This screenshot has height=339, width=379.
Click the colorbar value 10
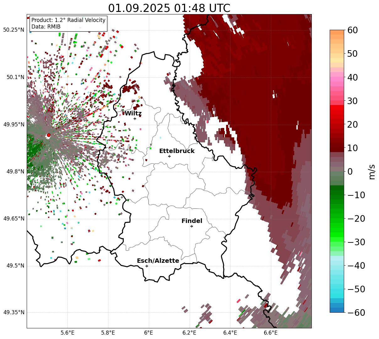click(352, 148)
